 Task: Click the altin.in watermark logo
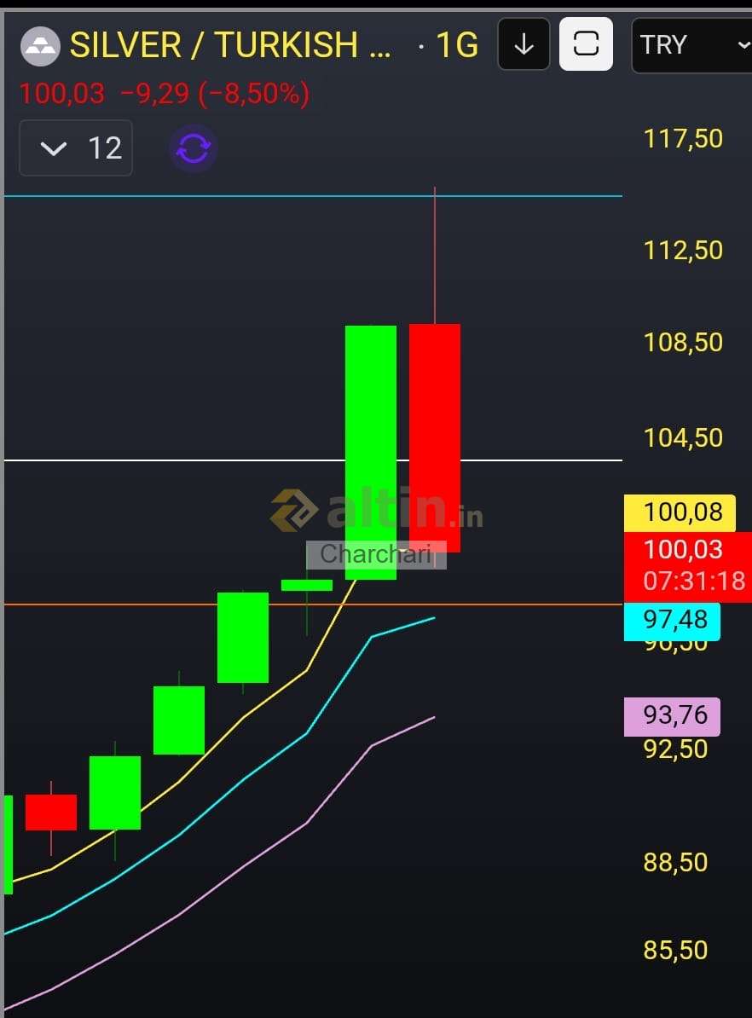click(x=377, y=510)
